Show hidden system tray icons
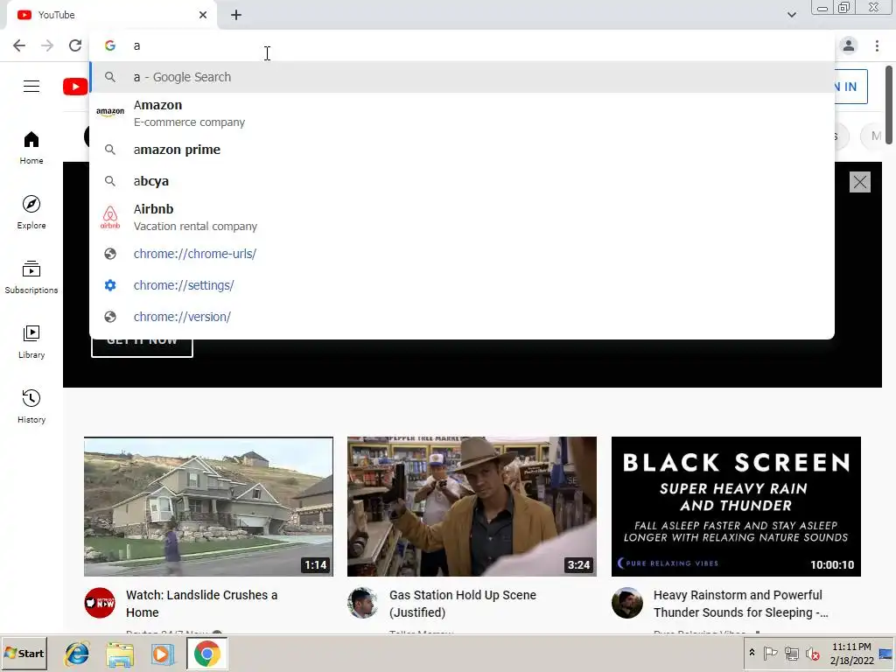The width and height of the screenshot is (896, 672). 752,653
